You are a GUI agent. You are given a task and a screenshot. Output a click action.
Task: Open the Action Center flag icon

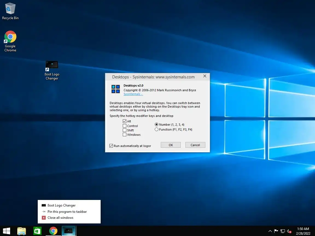pyautogui.click(x=276, y=231)
